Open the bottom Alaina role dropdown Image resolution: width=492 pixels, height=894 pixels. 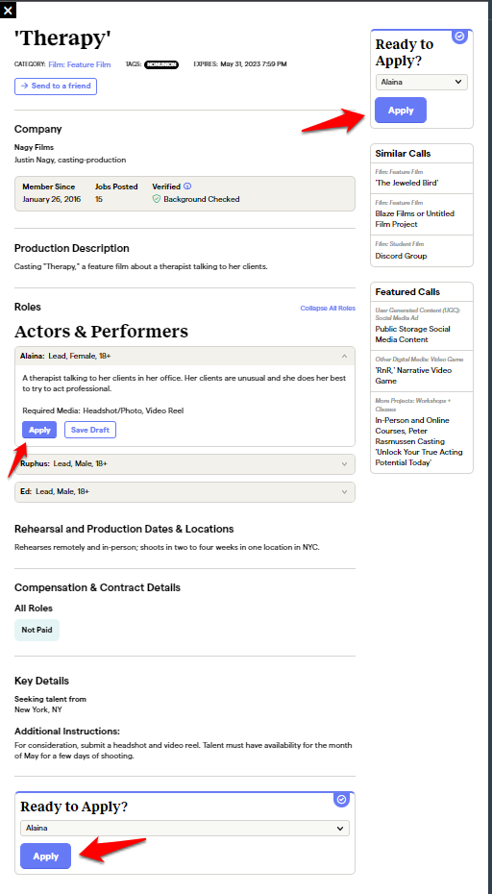click(x=184, y=828)
